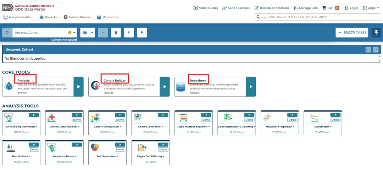Click the upload cohort icon
This screenshot has height=170, width=383.
click(x=129, y=33)
